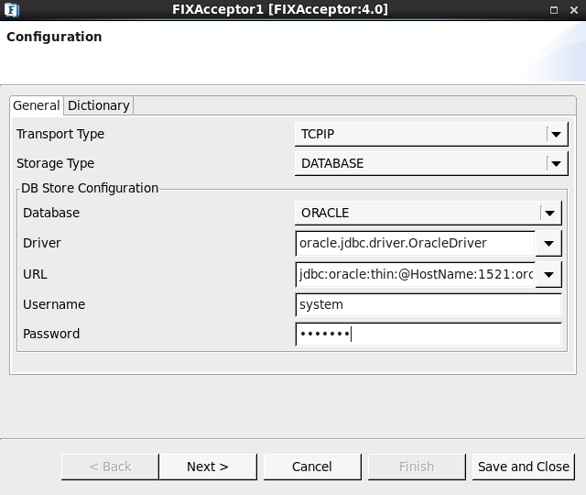586x495 pixels.
Task: Focus the Username field containing system
Action: pyautogui.click(x=429, y=304)
